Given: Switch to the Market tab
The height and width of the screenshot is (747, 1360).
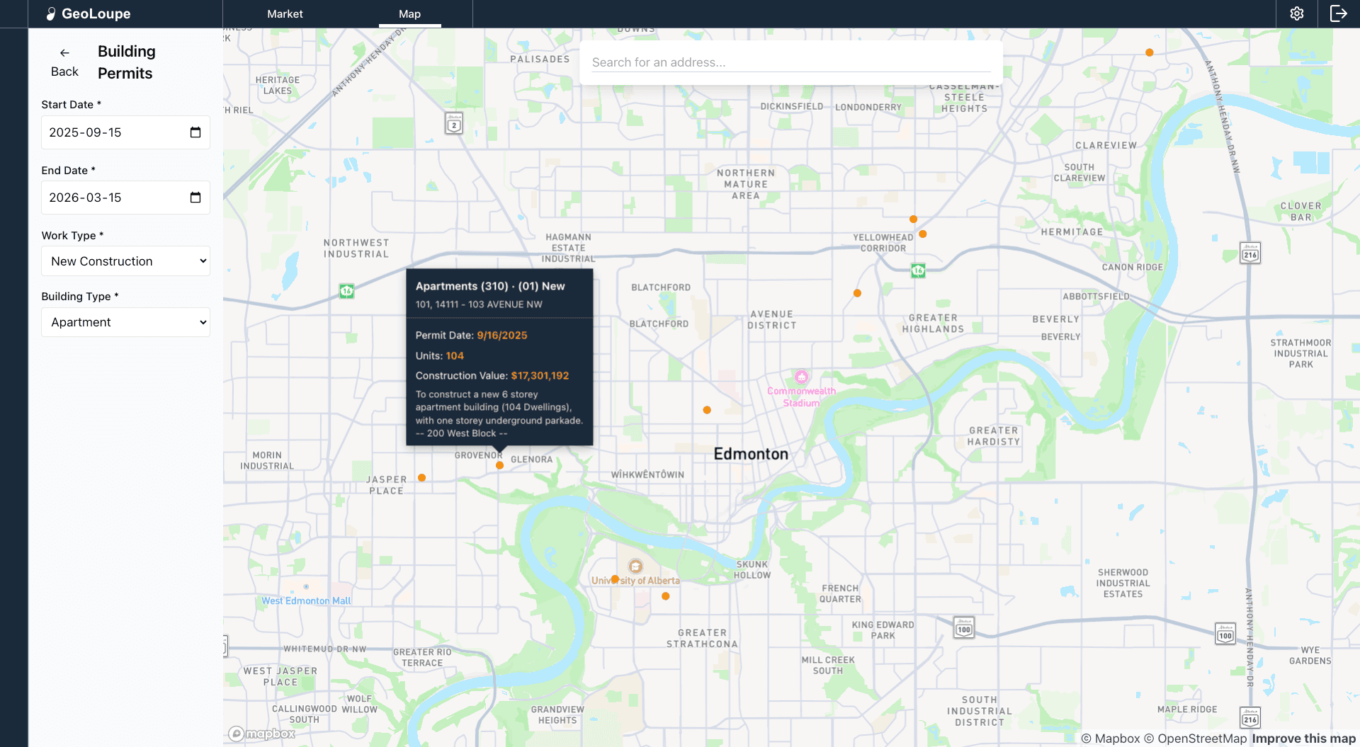Looking at the screenshot, I should (285, 13).
